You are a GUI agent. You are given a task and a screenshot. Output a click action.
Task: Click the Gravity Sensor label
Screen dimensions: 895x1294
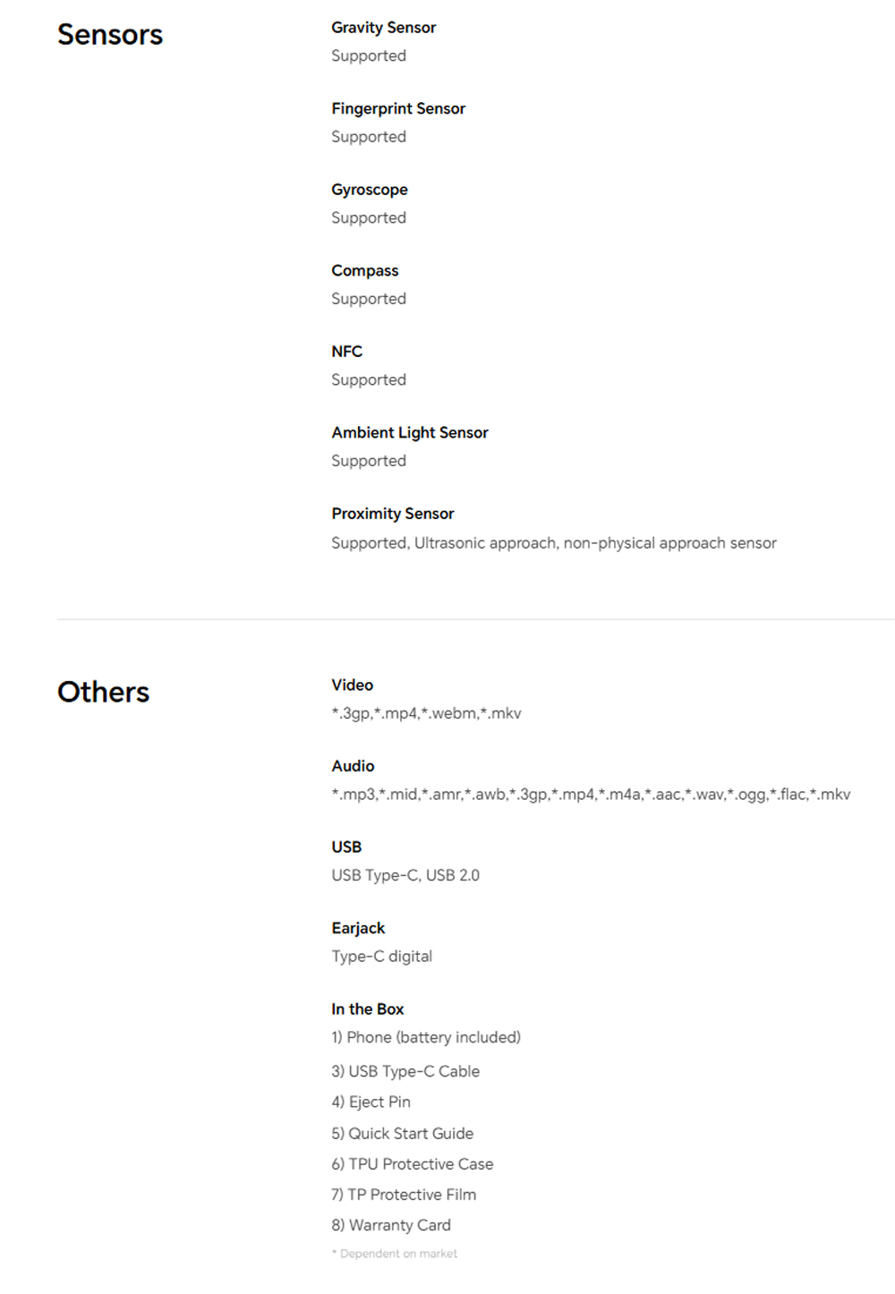coord(383,28)
